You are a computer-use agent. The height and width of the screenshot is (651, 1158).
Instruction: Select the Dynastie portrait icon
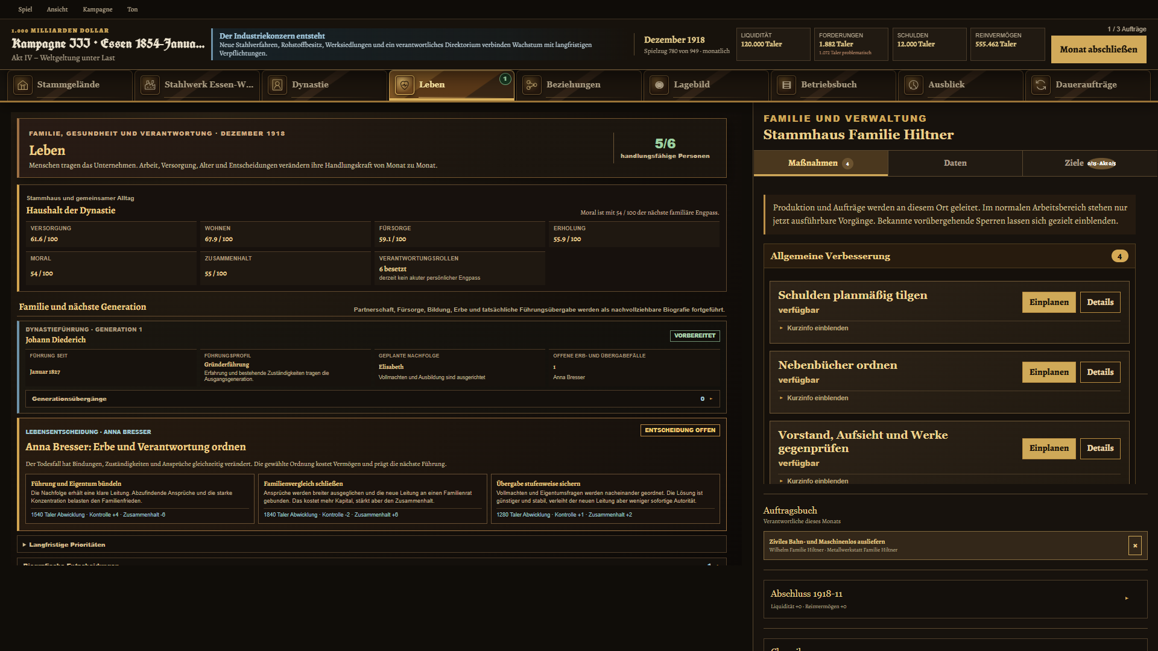click(277, 85)
